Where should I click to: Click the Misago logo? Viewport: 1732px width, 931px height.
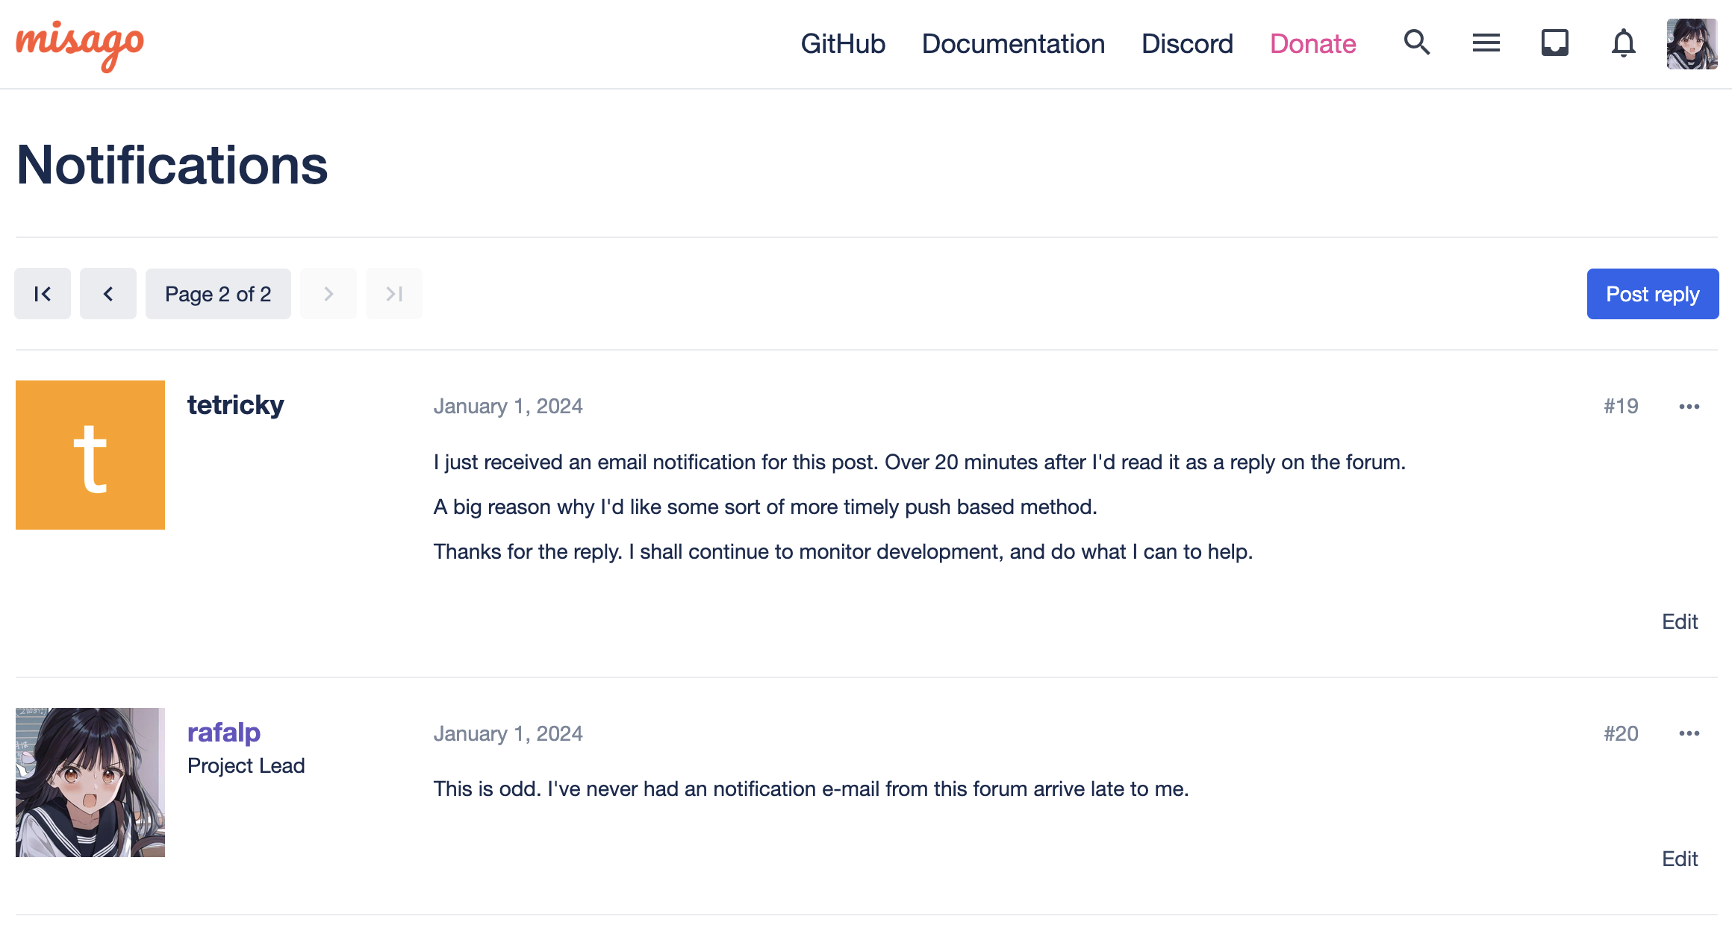coord(80,45)
